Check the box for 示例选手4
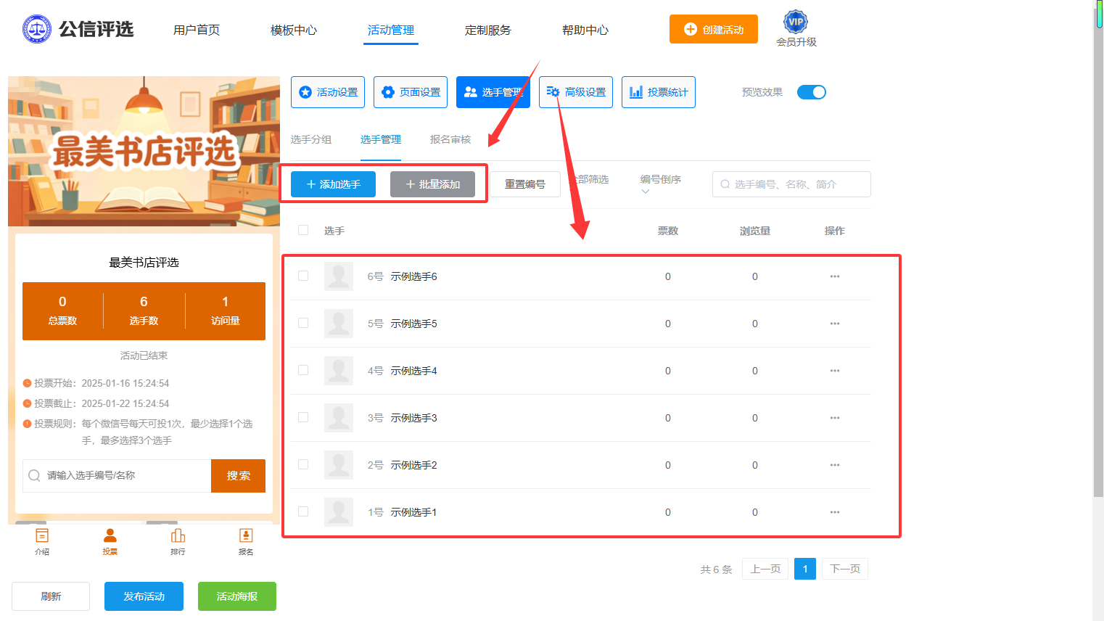The width and height of the screenshot is (1104, 621). tap(303, 370)
